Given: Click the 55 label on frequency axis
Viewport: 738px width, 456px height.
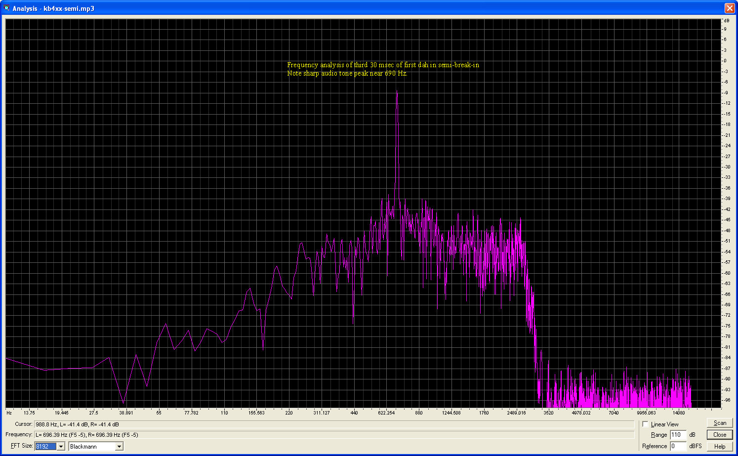Looking at the screenshot, I should tap(159, 413).
